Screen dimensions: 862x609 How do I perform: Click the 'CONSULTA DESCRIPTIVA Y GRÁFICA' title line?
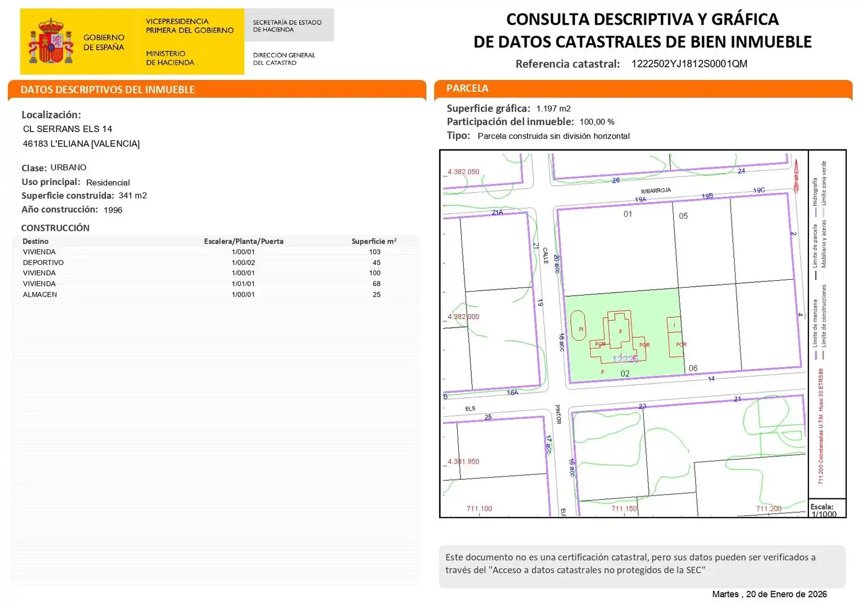[x=642, y=19]
